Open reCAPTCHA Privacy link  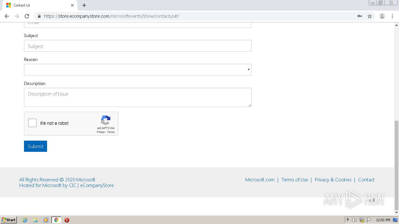[100, 132]
